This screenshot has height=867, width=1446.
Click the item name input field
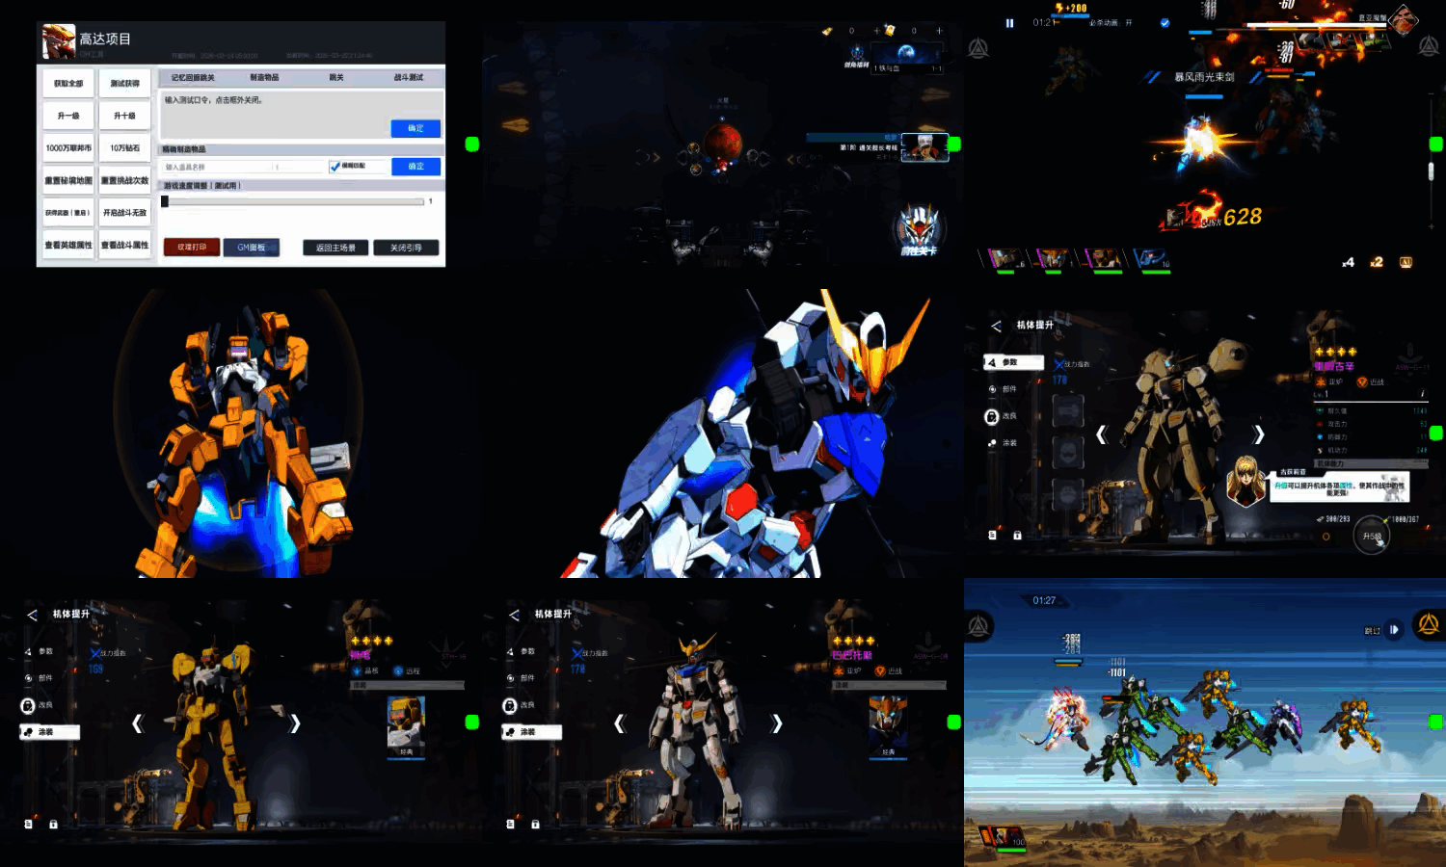[219, 168]
